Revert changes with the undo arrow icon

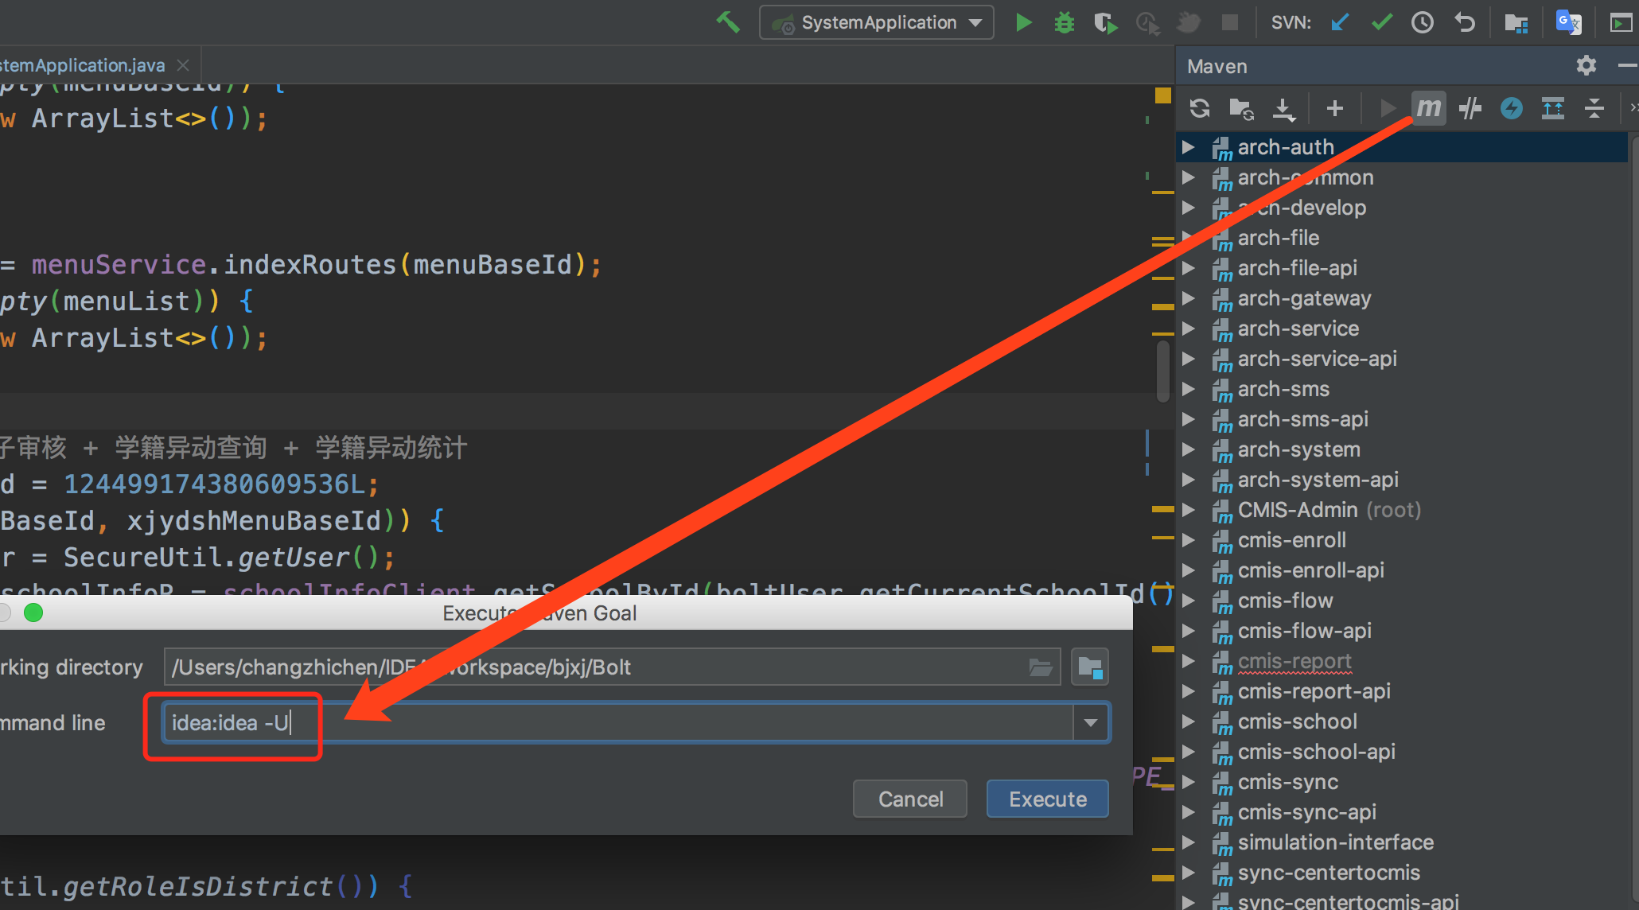(x=1464, y=22)
